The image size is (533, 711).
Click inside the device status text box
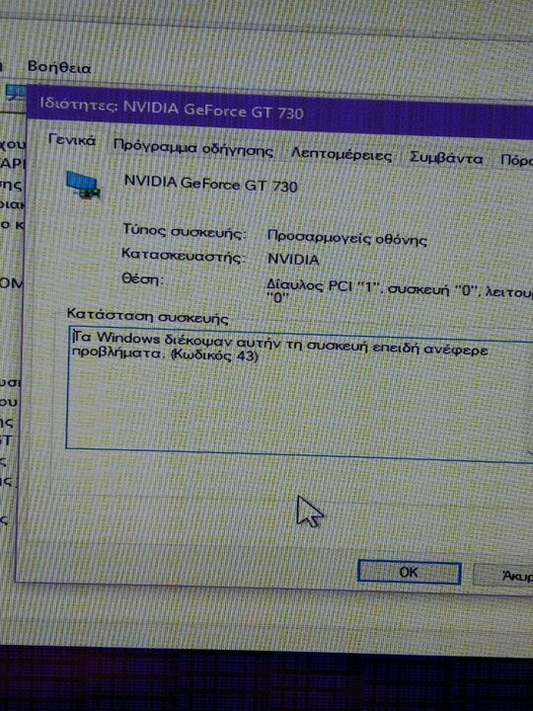(299, 394)
